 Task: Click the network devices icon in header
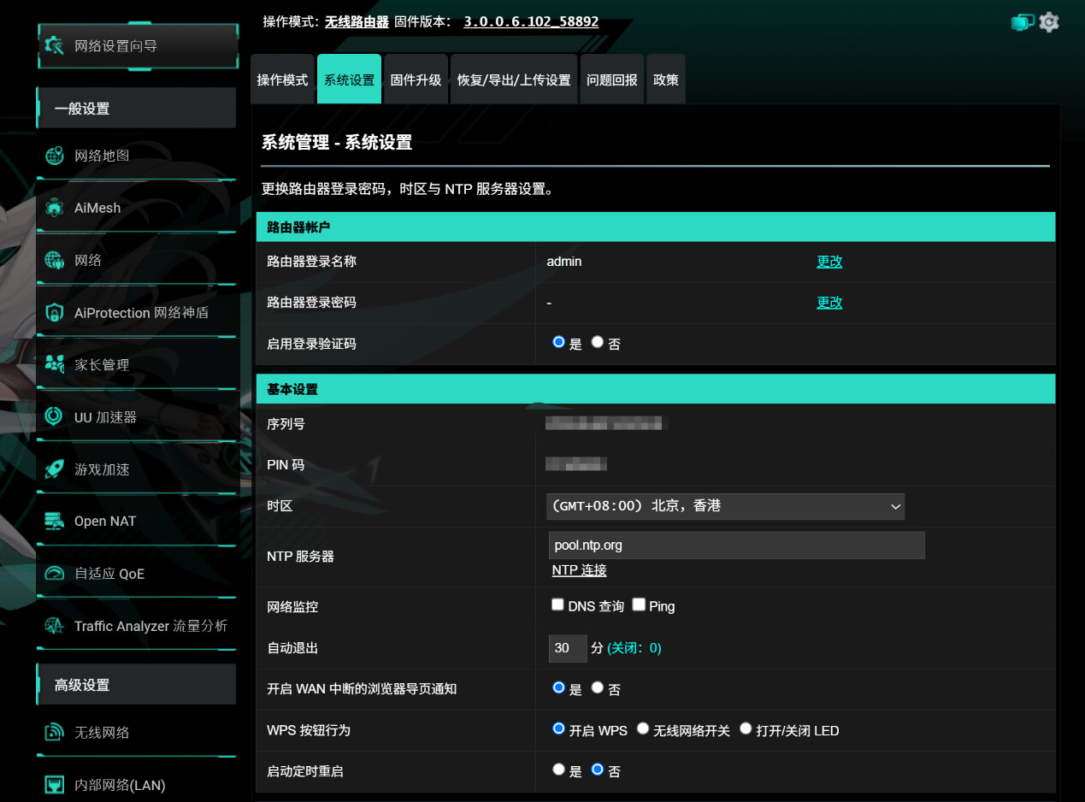tap(1023, 23)
